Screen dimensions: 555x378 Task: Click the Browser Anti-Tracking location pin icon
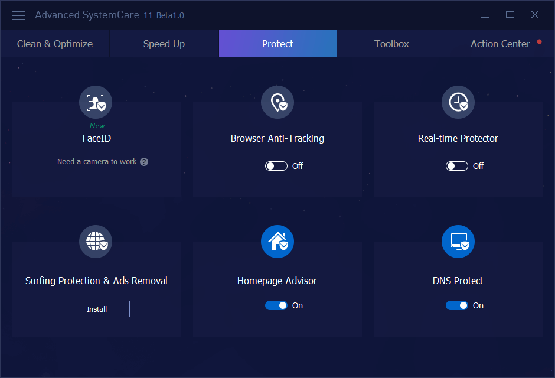pos(277,102)
